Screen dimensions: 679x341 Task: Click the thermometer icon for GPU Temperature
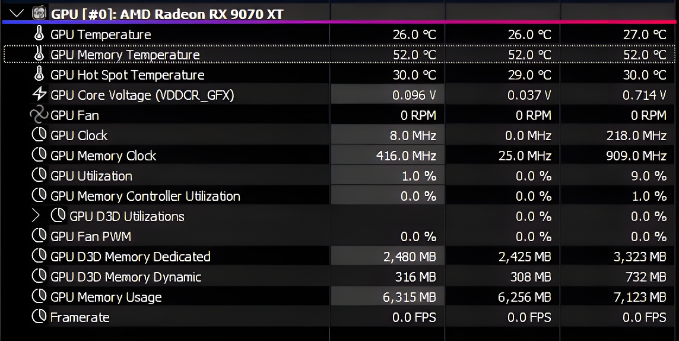point(39,34)
